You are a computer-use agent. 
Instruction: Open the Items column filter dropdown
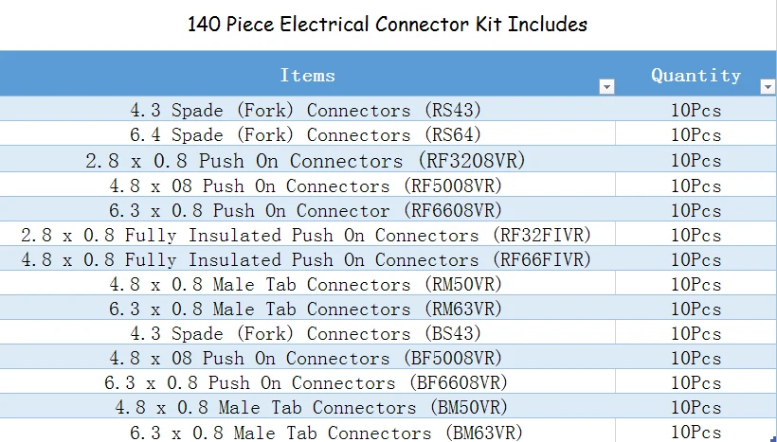[606, 87]
